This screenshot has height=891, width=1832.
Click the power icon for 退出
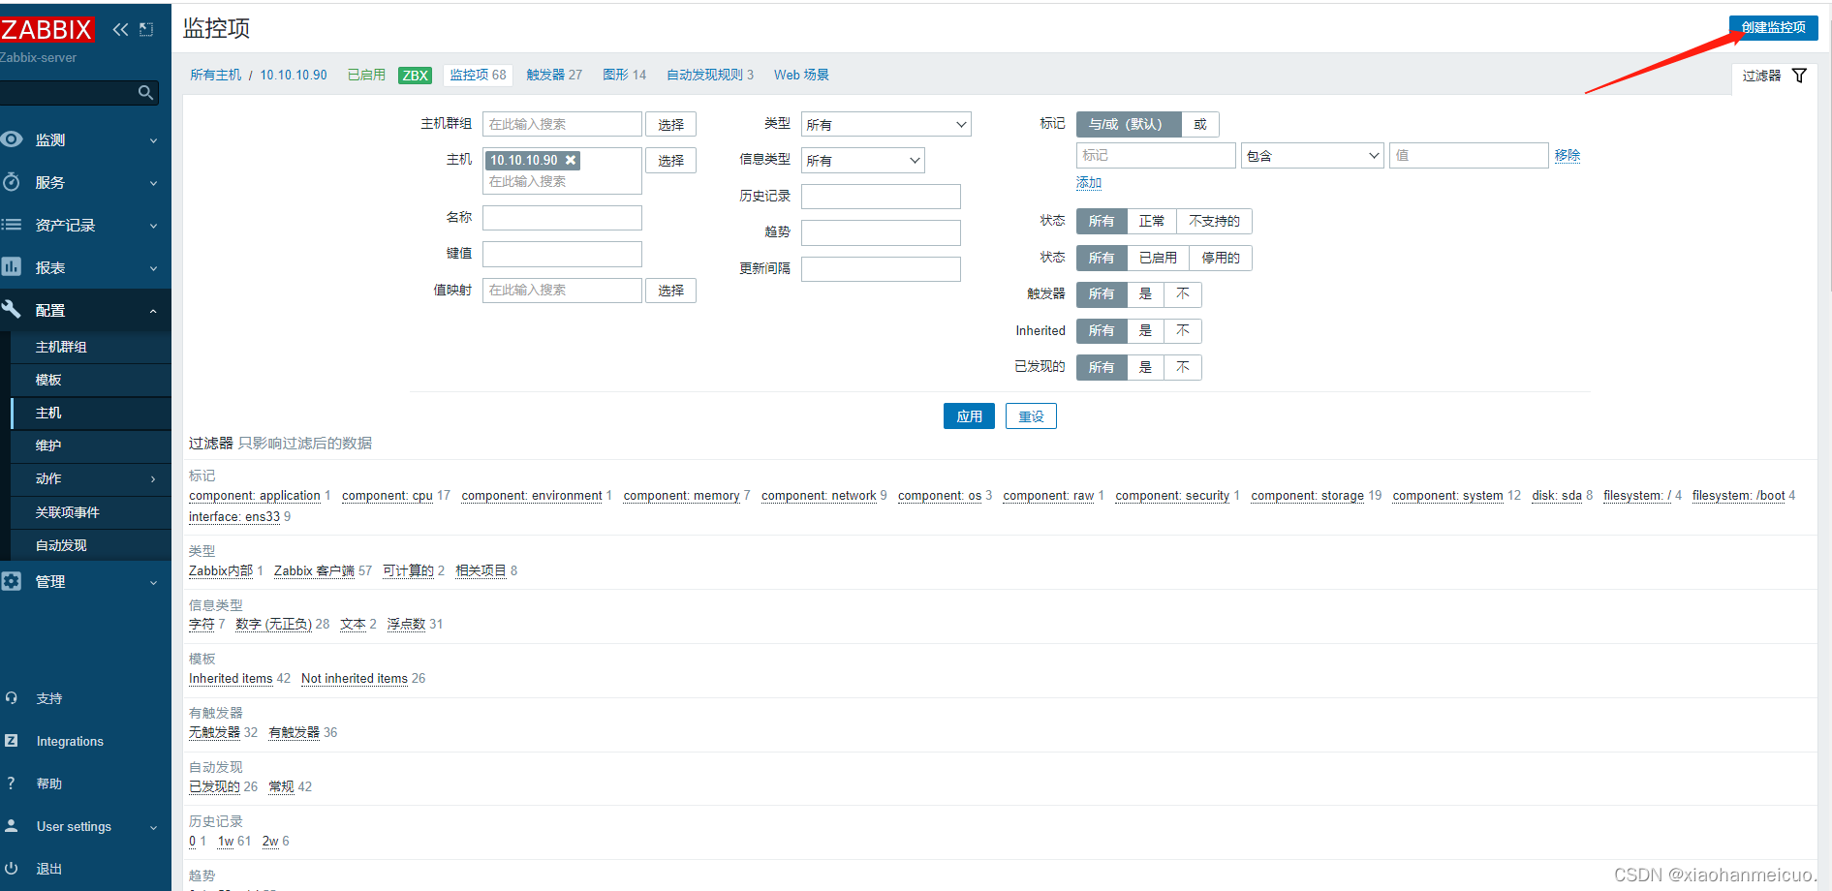12,868
